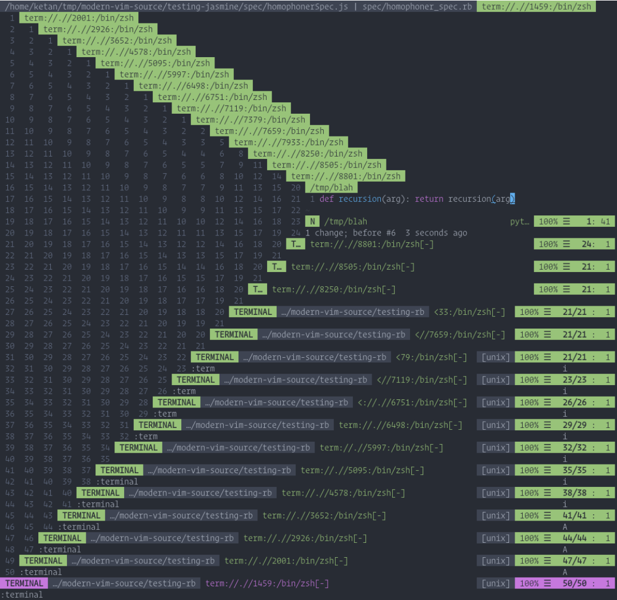The width and height of the screenshot is (617, 600).
Task: Switch to the term://.//1459:/bin/zsh tab
Action: (536, 6)
